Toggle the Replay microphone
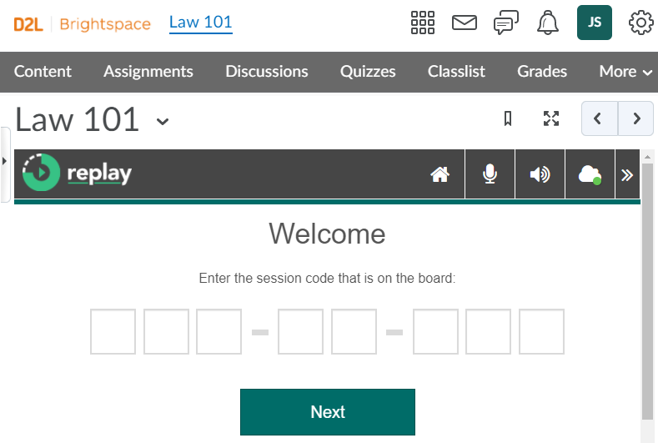The image size is (658, 443). pos(490,174)
